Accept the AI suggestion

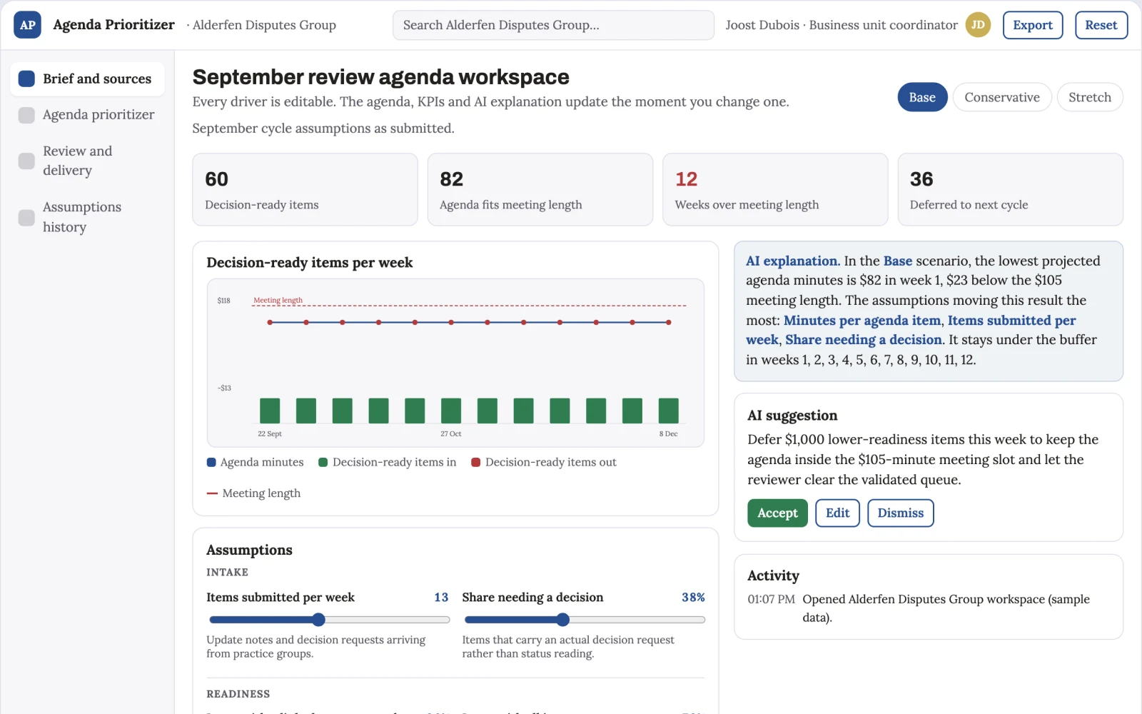(777, 513)
